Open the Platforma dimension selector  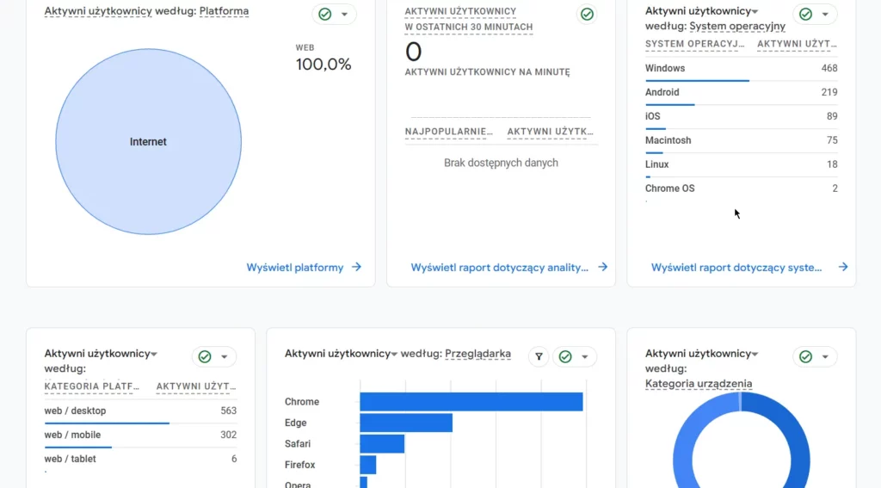224,11
